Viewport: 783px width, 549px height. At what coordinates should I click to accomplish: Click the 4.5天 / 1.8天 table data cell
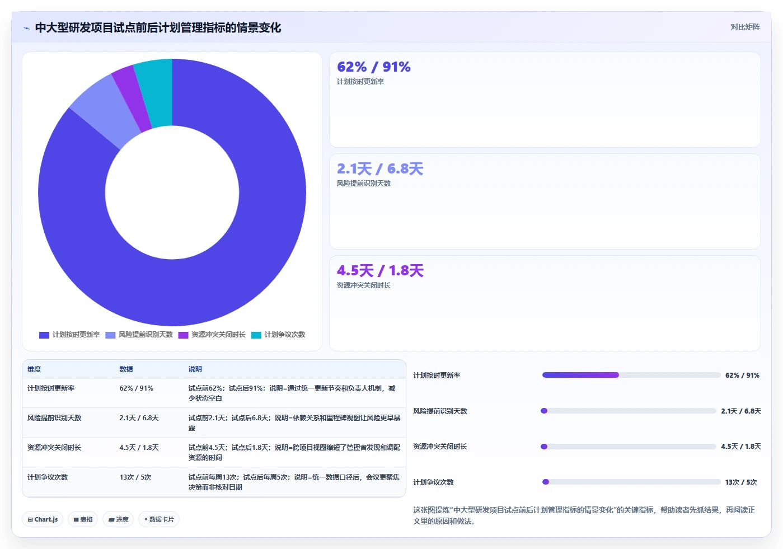pyautogui.click(x=139, y=448)
